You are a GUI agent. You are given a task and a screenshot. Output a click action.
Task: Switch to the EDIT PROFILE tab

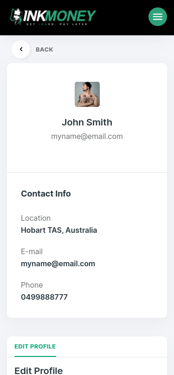click(35, 347)
